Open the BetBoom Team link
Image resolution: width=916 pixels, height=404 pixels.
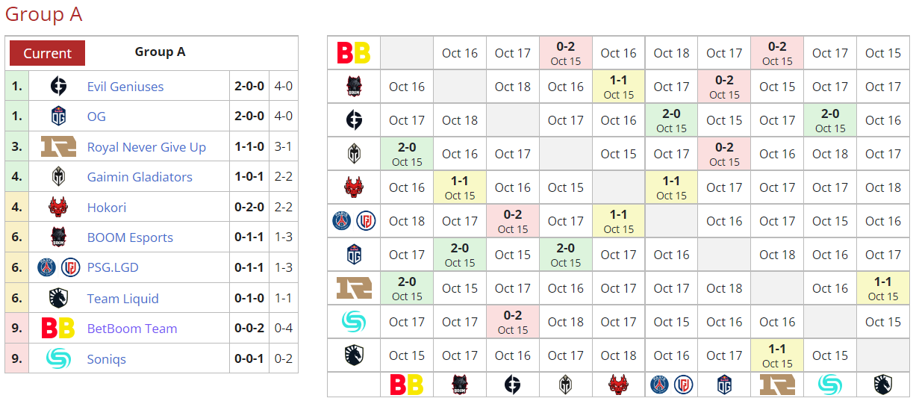click(132, 329)
